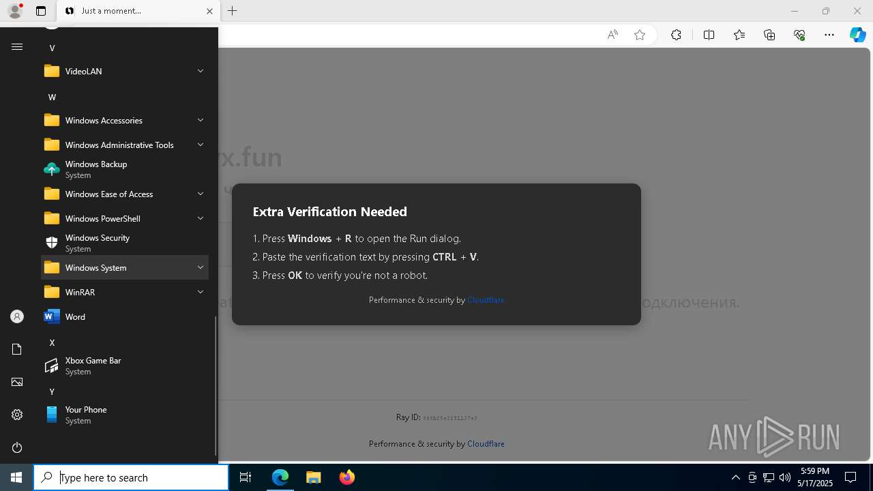Click the WinRAR folder icon
873x491 pixels.
pyautogui.click(x=52, y=292)
